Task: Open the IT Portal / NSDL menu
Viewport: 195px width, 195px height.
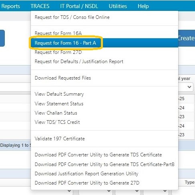Action: 79,6
